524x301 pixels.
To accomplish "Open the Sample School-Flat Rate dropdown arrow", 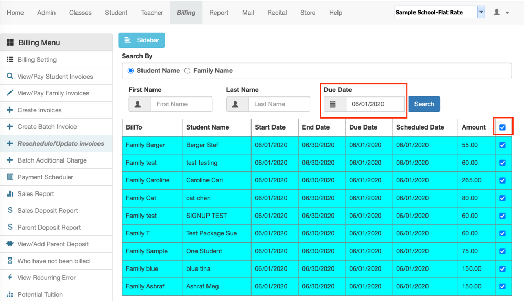I will pyautogui.click(x=481, y=12).
